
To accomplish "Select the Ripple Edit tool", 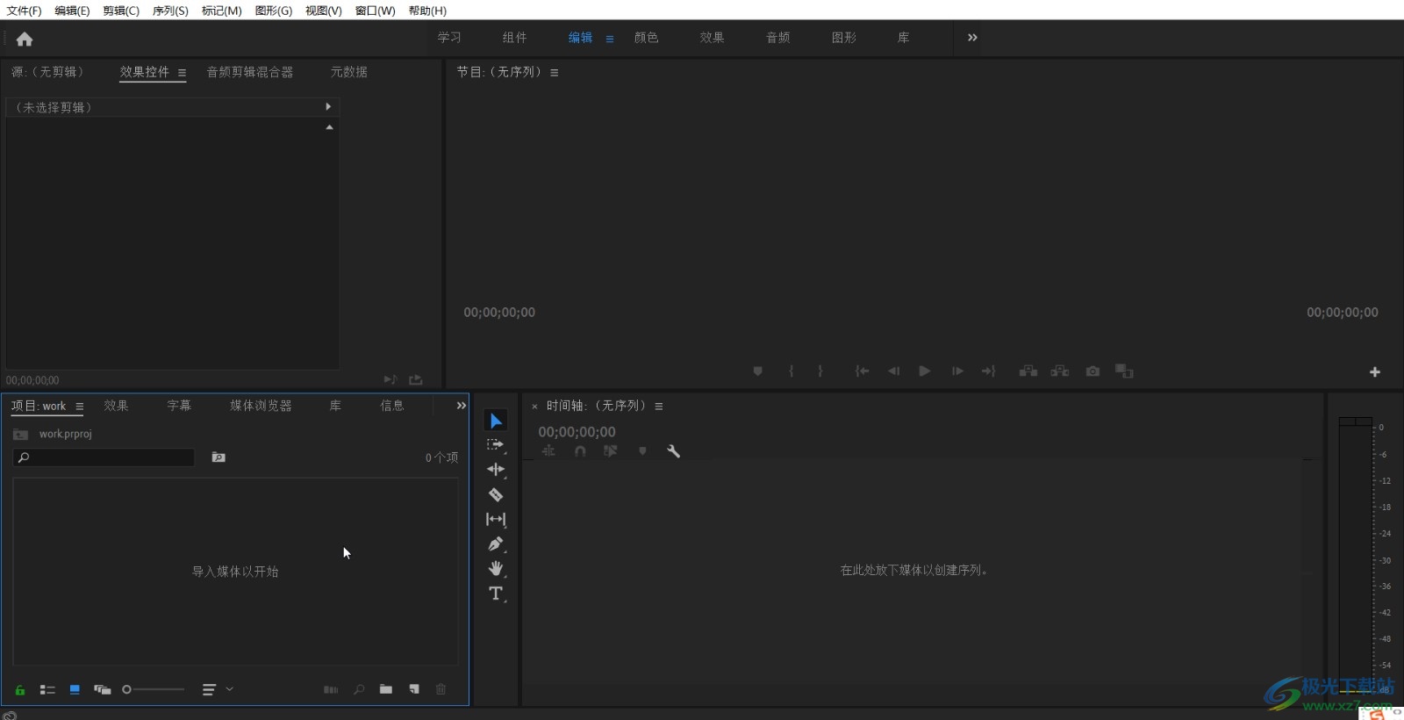I will tap(496, 470).
